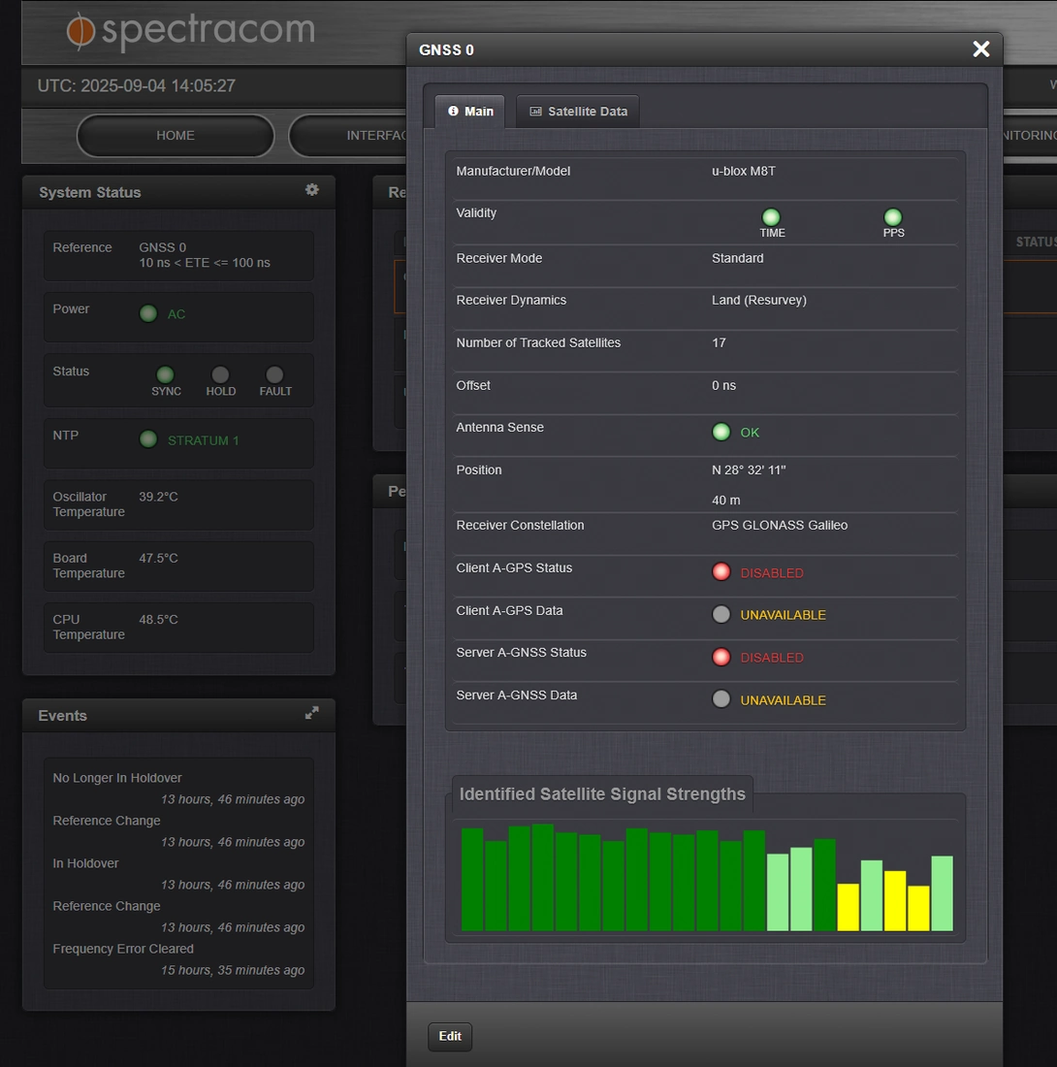Click the Spectracom logo
The height and width of the screenshot is (1067, 1057).
pos(190,31)
